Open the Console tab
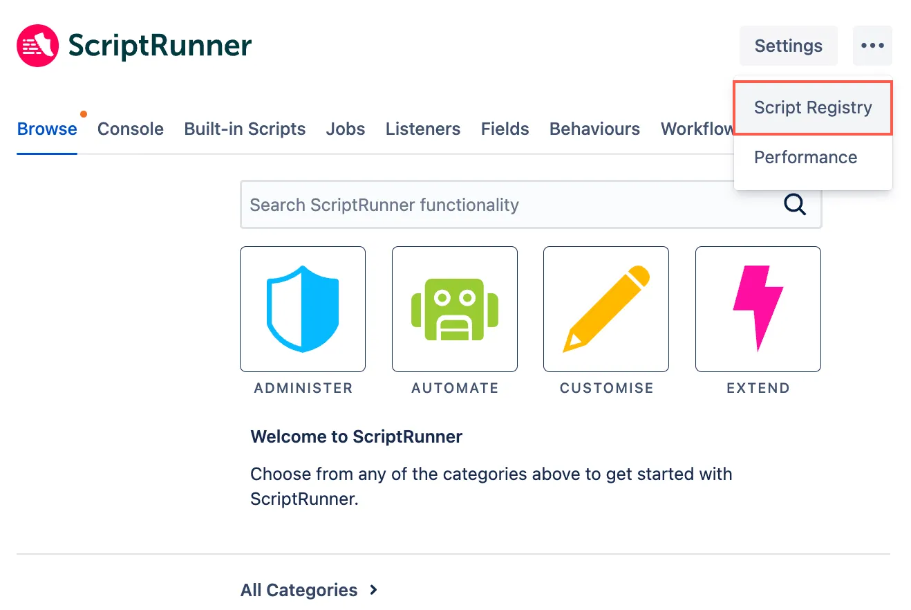This screenshot has width=911, height=610. point(131,129)
